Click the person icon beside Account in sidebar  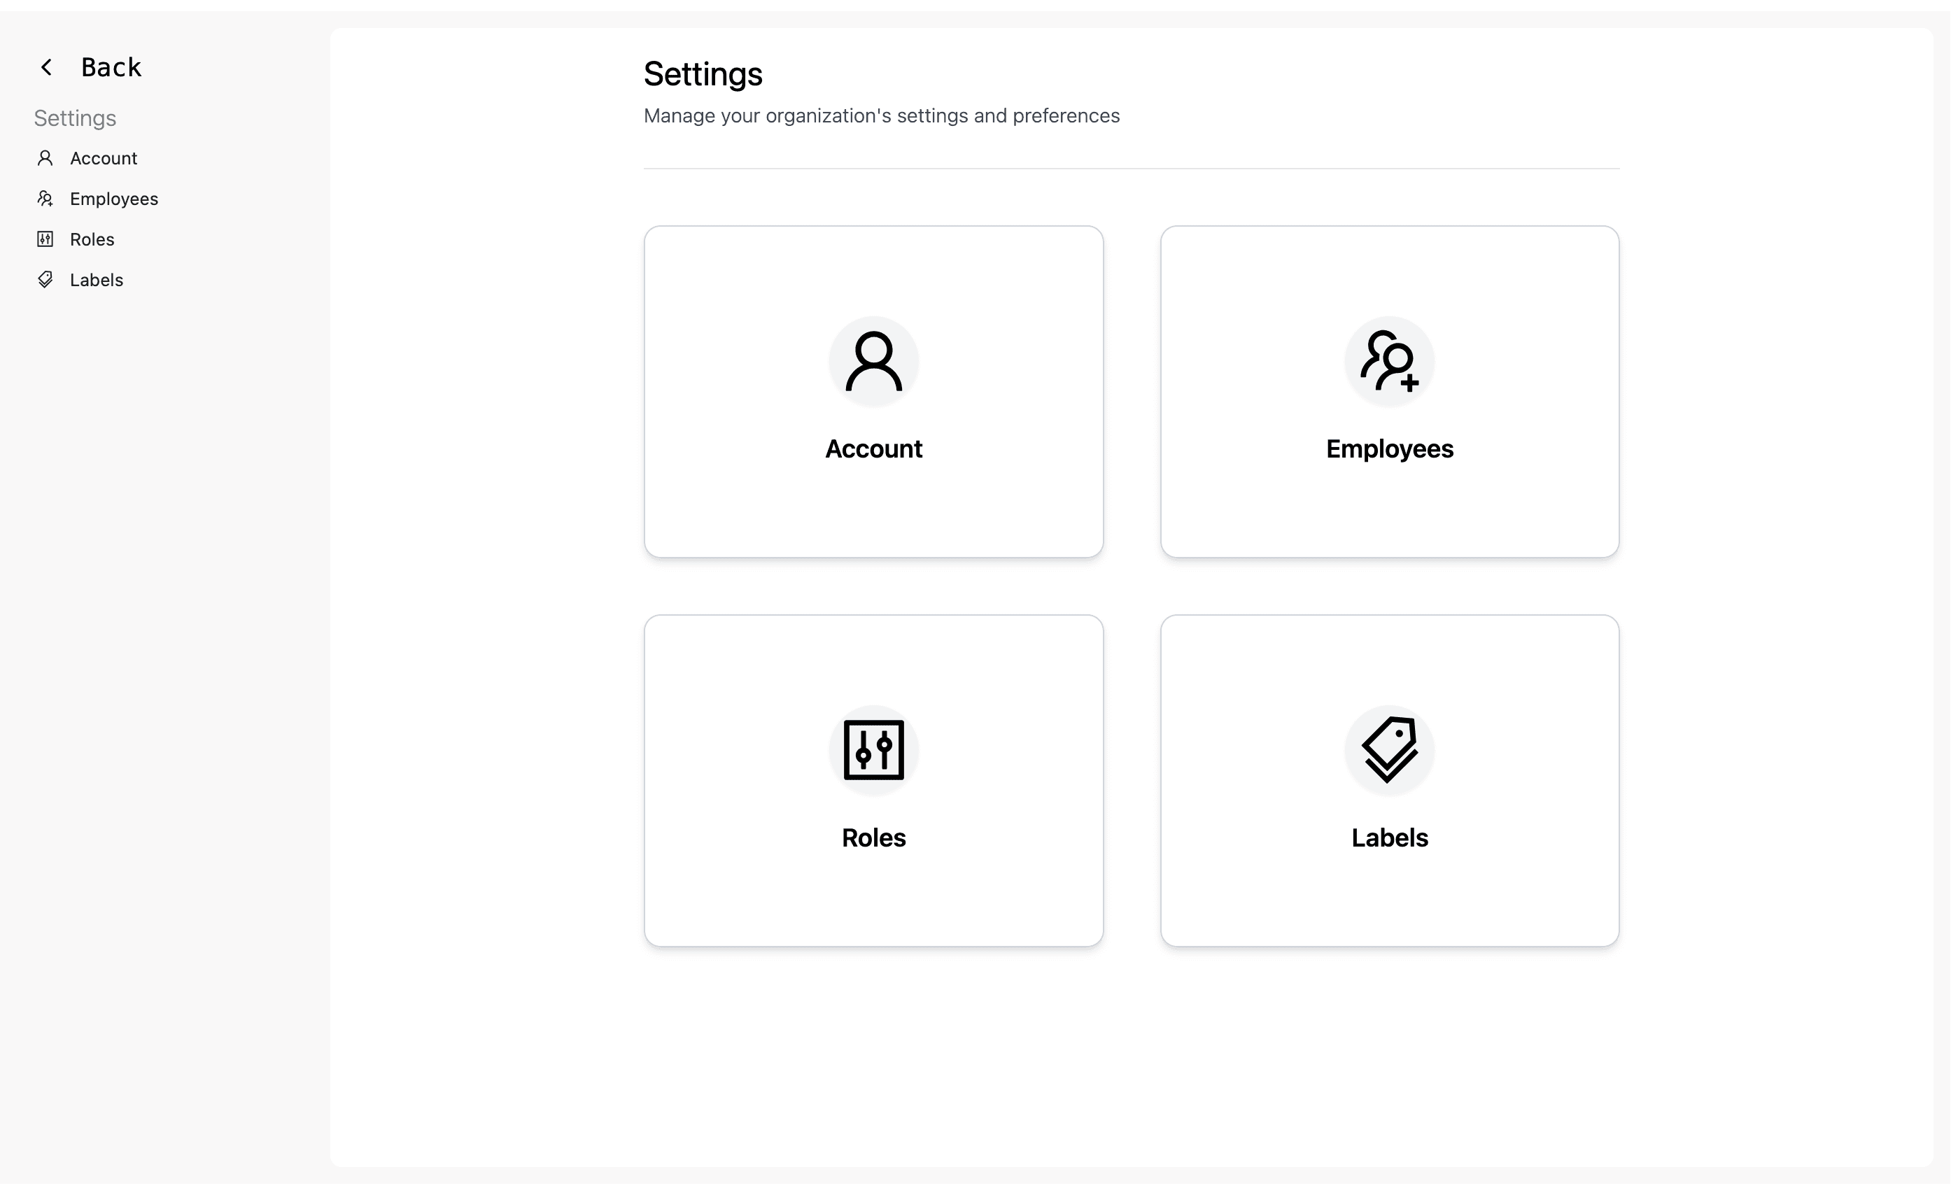tap(45, 158)
